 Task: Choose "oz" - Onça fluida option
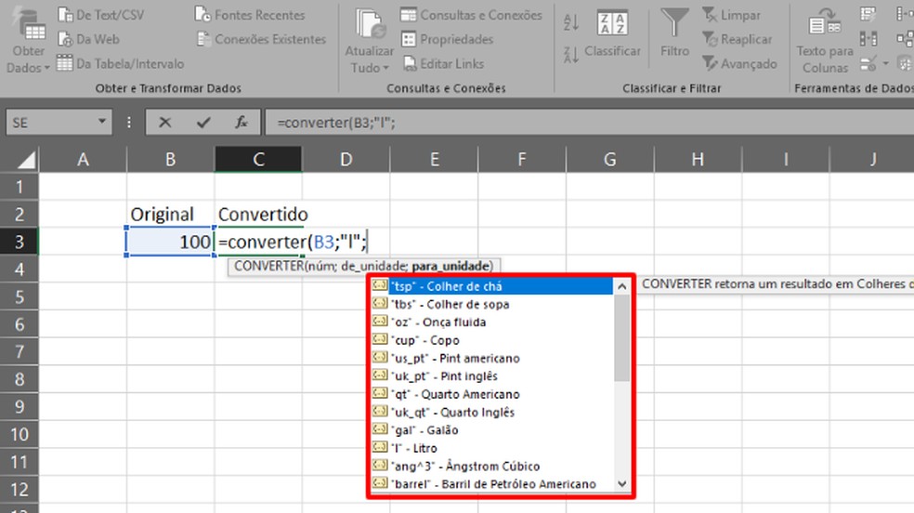tap(492, 322)
